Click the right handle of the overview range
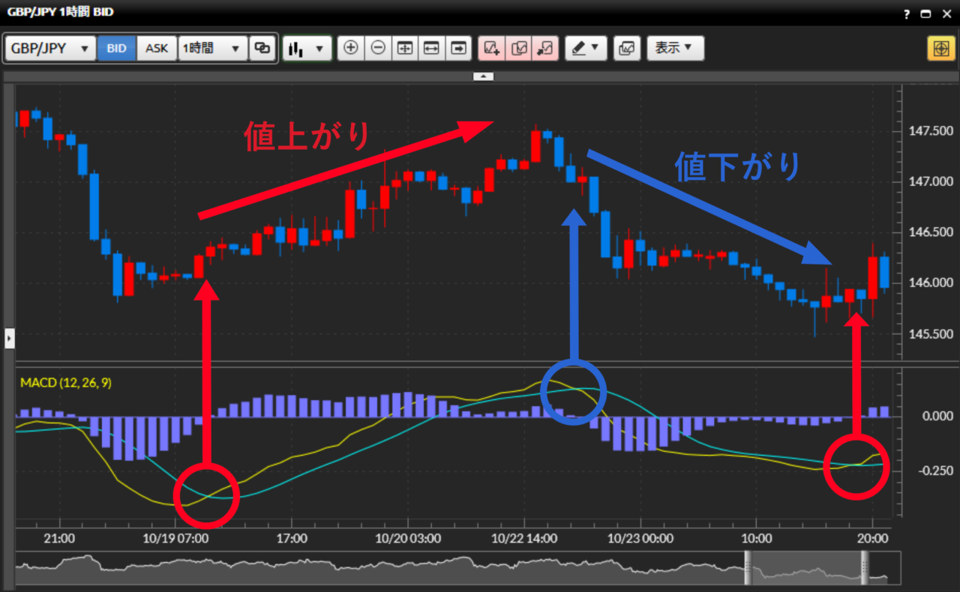960x592 pixels. tap(864, 567)
